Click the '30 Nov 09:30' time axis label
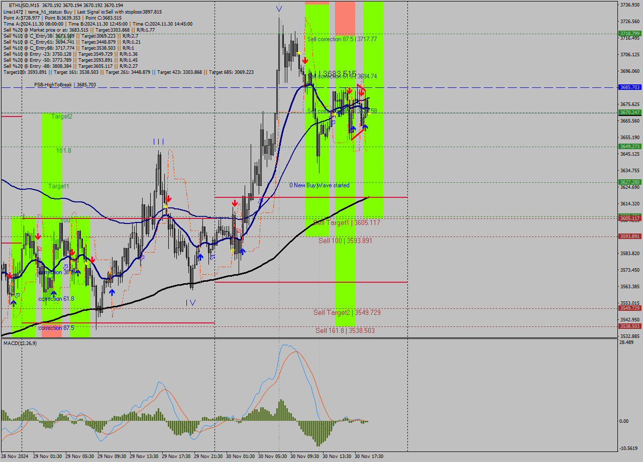The width and height of the screenshot is (643, 462). click(304, 456)
